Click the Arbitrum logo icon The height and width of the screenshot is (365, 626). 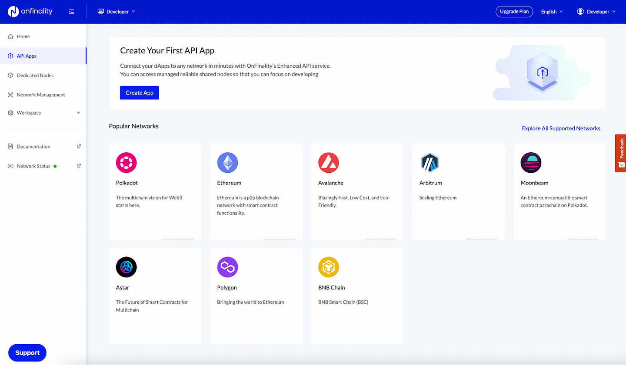point(430,163)
